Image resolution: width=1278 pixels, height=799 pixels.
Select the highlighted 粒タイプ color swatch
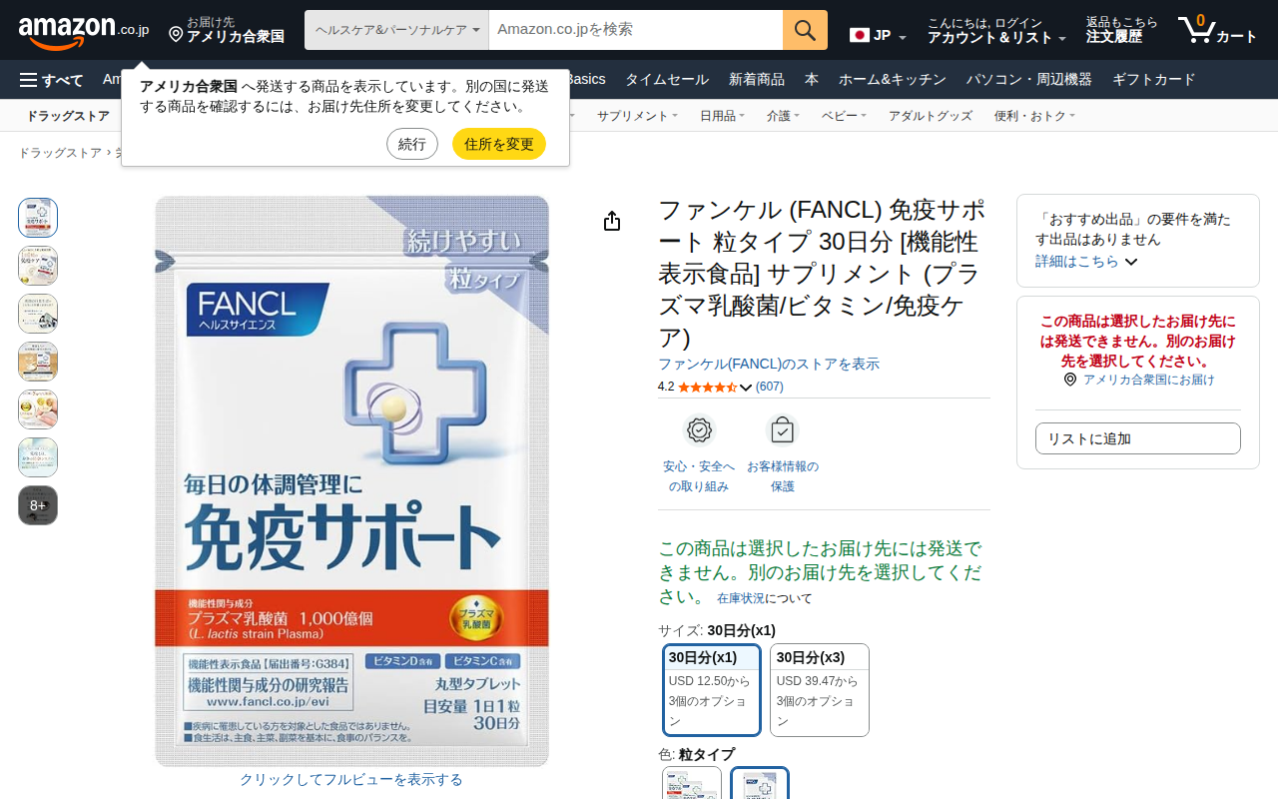pyautogui.click(x=760, y=783)
